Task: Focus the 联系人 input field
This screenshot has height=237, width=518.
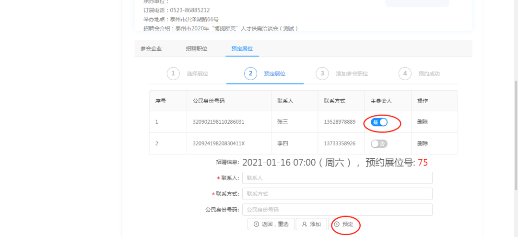Action: [337, 178]
